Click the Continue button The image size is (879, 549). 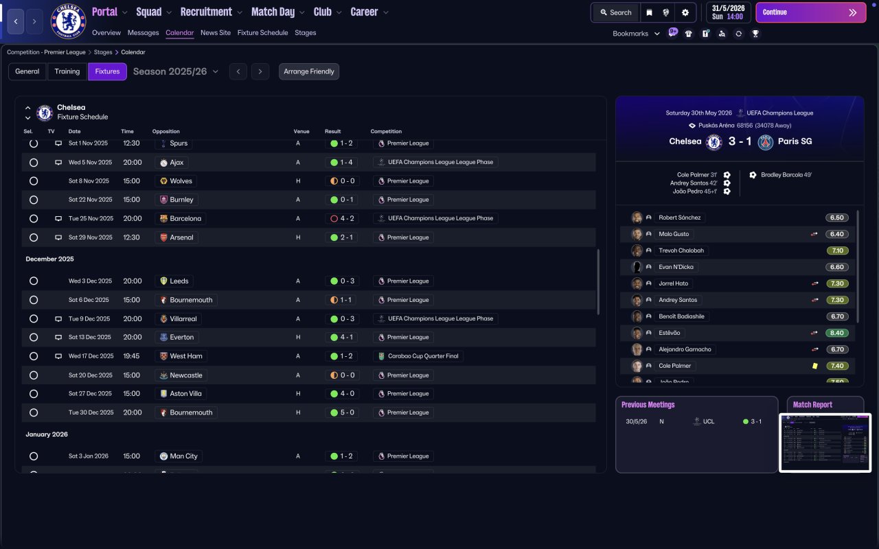point(810,12)
